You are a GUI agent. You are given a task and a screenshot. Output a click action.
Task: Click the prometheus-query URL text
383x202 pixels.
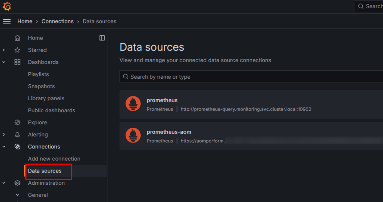[246, 109]
